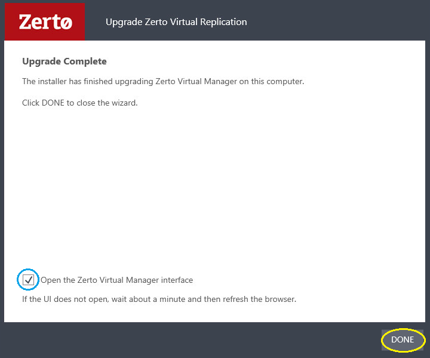Click 'If the UI does not open' note
430x358 pixels.
(159, 299)
